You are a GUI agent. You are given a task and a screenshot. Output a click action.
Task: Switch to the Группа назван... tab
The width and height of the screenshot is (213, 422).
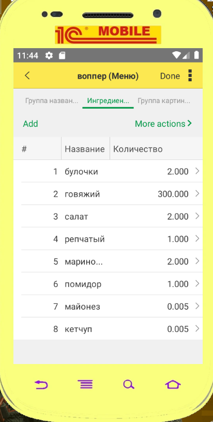(x=52, y=101)
